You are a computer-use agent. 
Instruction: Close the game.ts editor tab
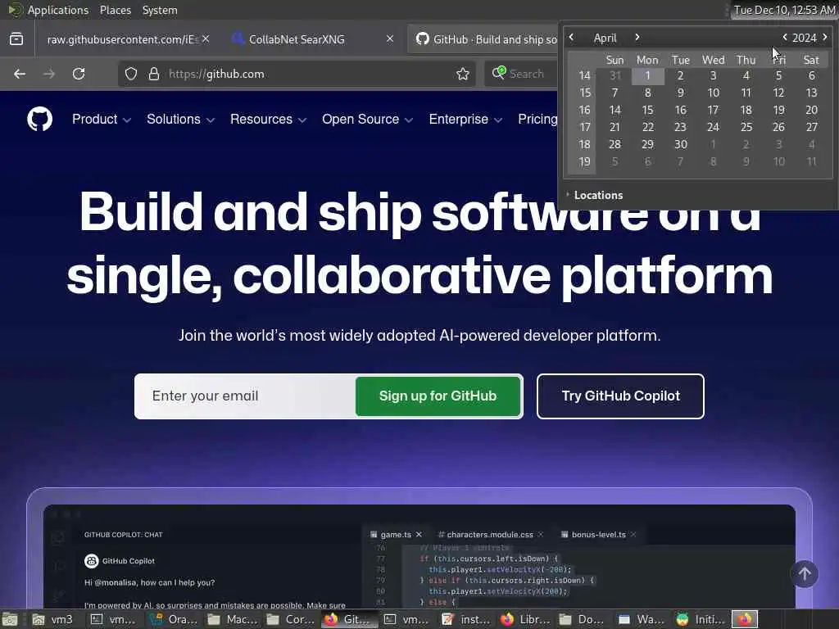(419, 534)
